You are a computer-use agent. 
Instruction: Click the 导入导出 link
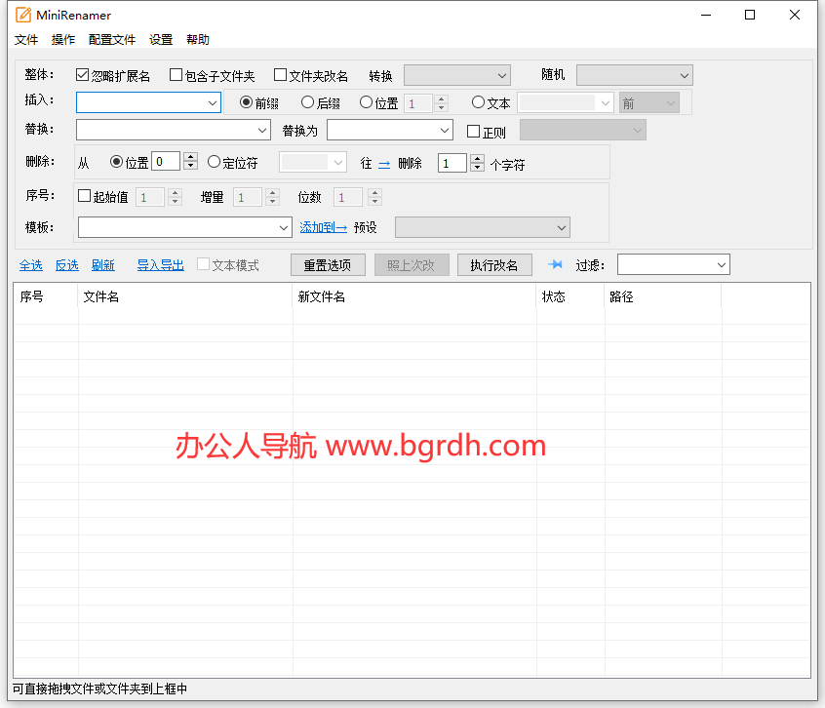coord(160,265)
